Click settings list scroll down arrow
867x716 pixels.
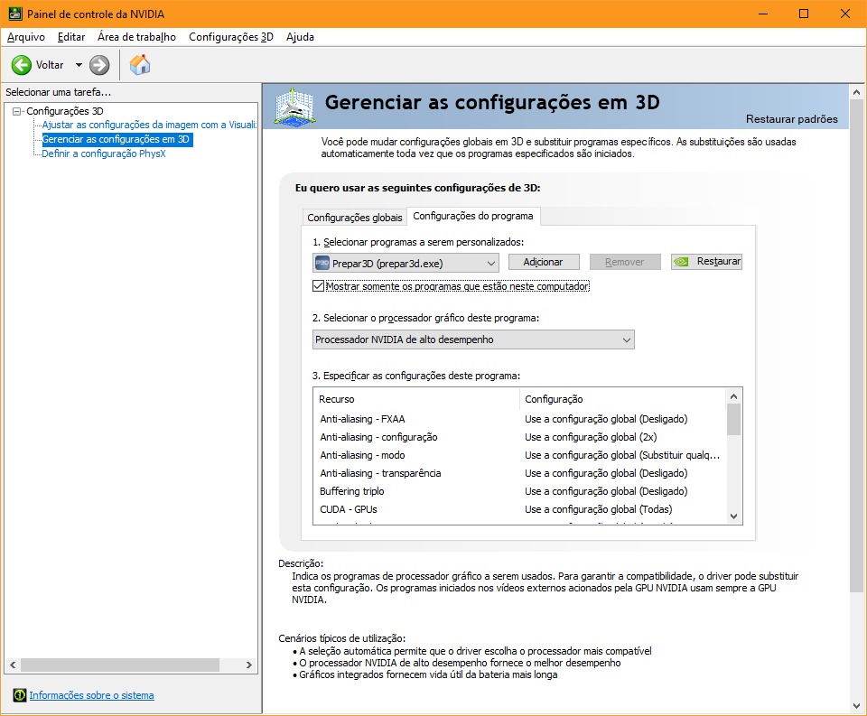[733, 516]
